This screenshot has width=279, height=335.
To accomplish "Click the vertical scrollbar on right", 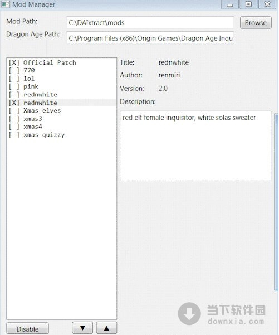I will (276, 202).
